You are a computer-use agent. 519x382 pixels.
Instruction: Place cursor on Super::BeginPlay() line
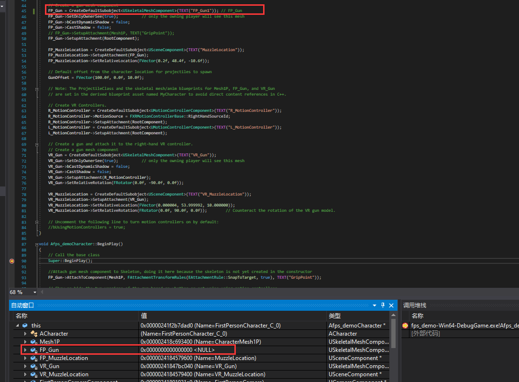coord(70,261)
